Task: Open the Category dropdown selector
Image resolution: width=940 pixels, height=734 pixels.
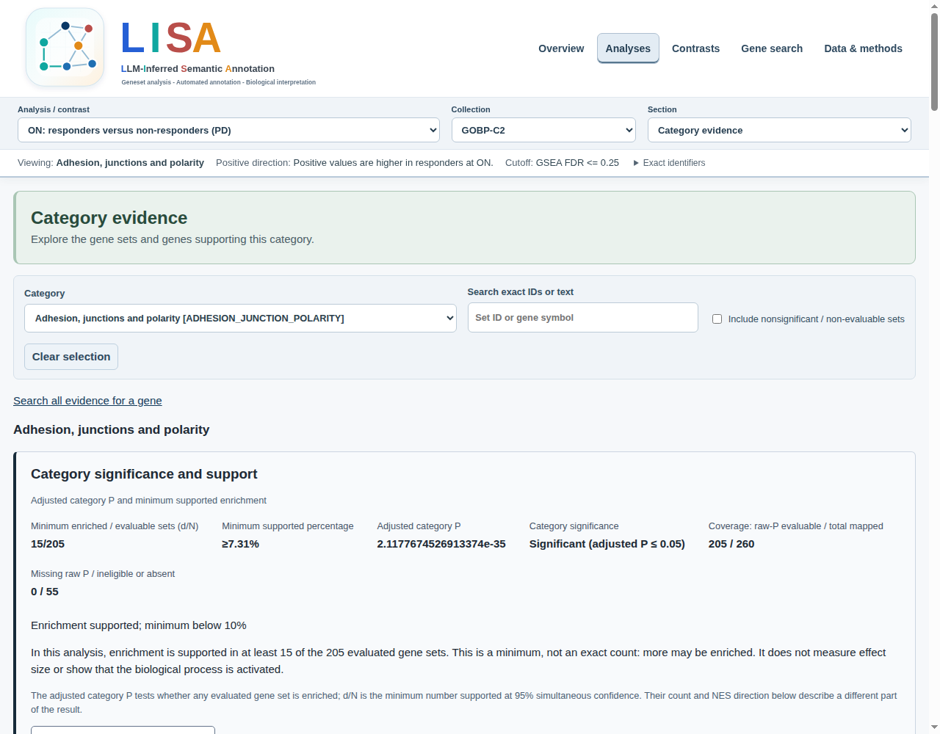Action: (x=240, y=319)
